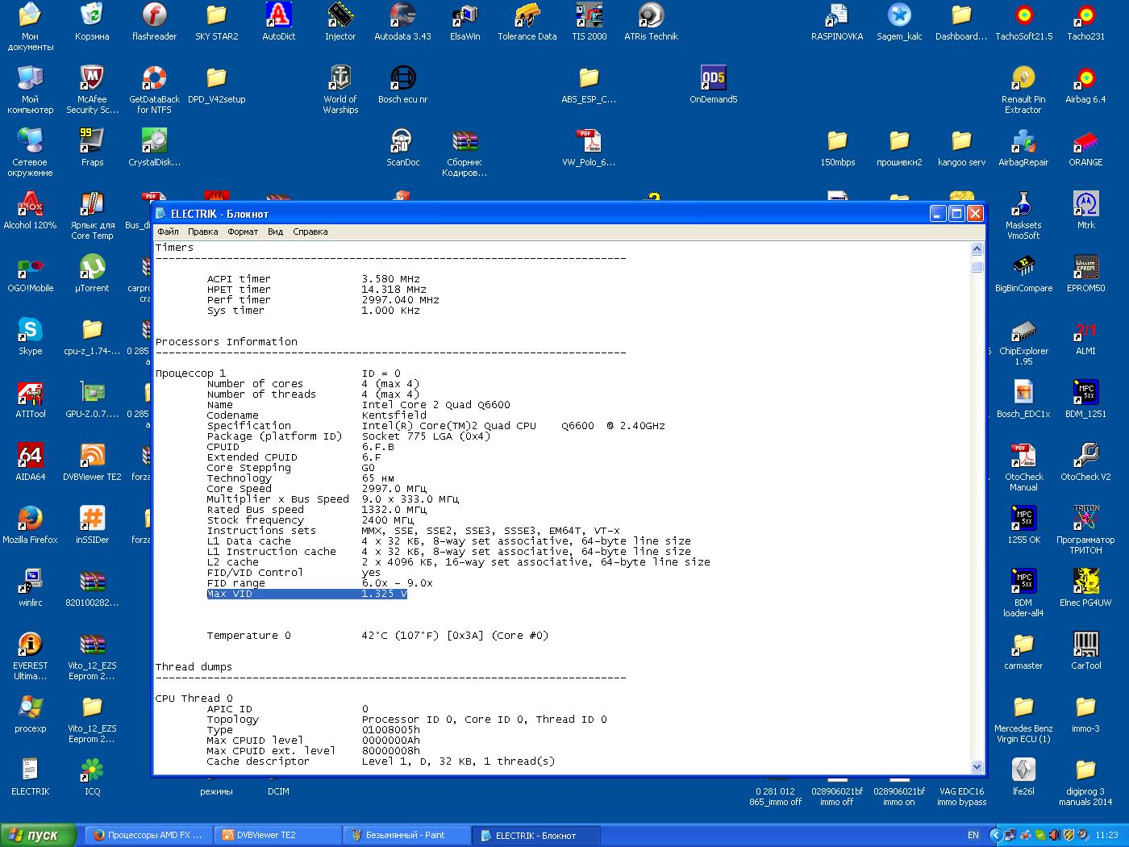Click the highlighted Max VID line
Screen dimensions: 1129x847
pos(306,594)
